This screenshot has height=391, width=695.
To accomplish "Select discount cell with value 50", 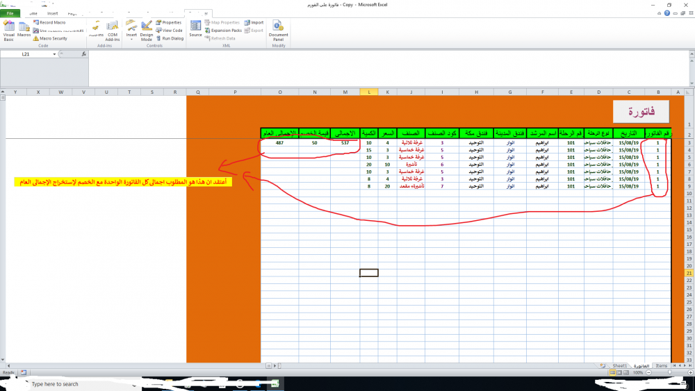I will point(315,143).
